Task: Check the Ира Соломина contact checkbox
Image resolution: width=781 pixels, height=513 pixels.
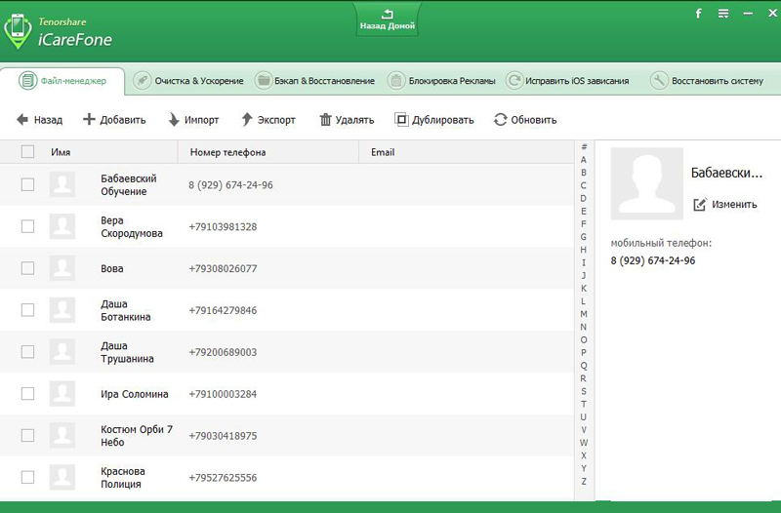Action: 28,394
